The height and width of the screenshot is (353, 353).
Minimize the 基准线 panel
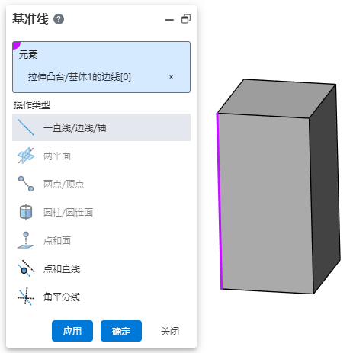tap(169, 20)
